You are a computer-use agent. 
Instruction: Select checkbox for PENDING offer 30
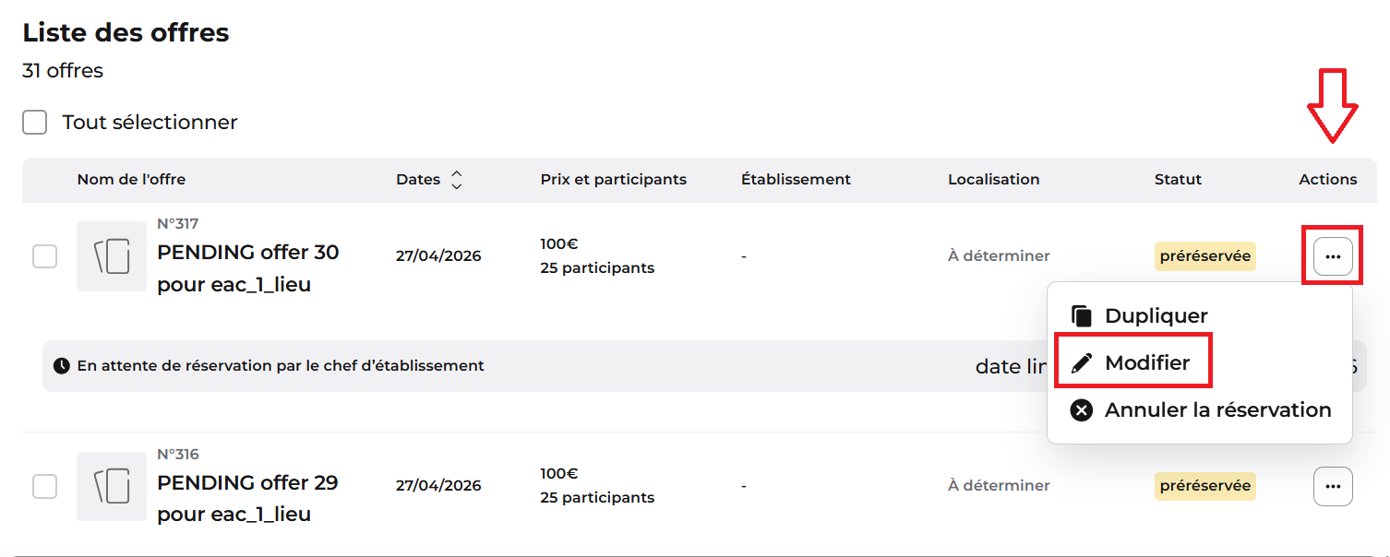click(x=44, y=256)
